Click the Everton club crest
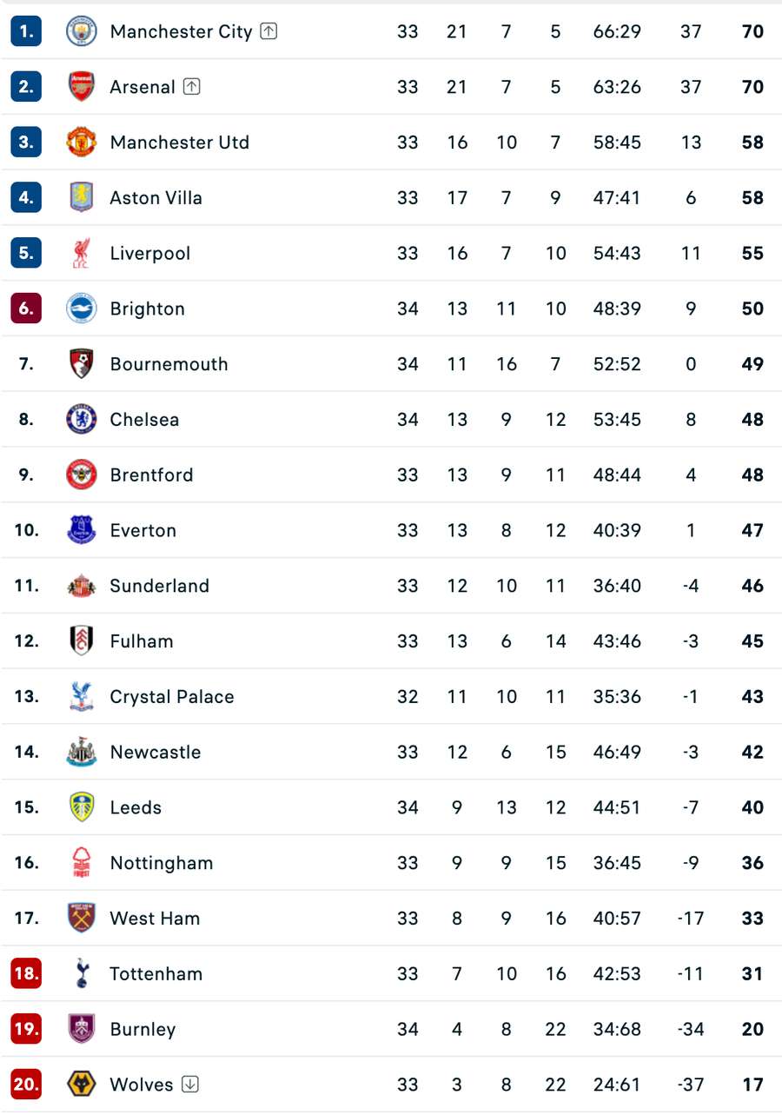This screenshot has width=782, height=1115. 81,530
